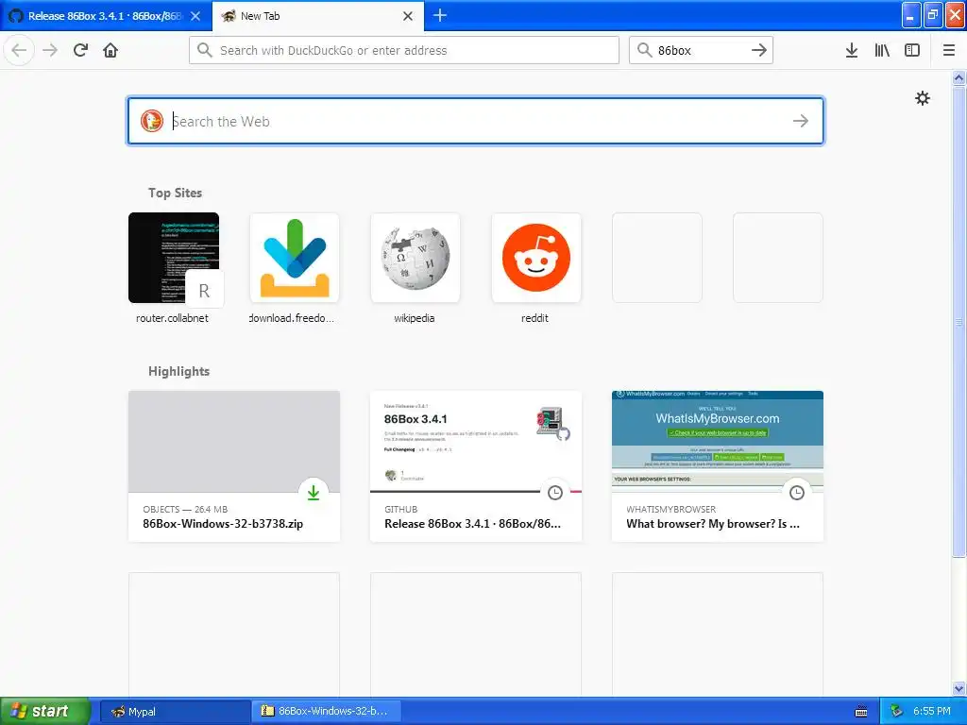
Task: Click the last empty top site tile
Action: [x=778, y=258]
